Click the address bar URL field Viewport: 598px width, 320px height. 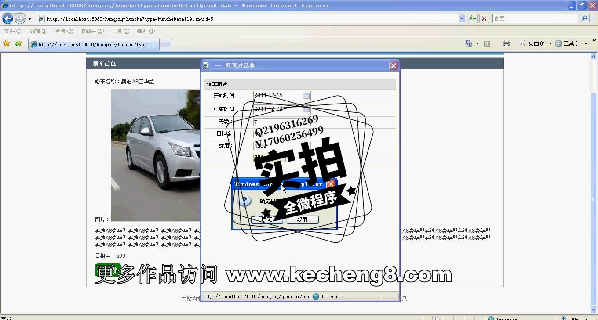[x=248, y=19]
